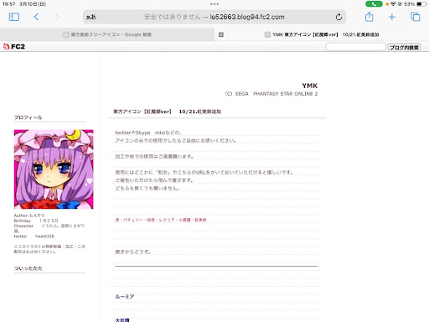Add a new tab with the plus icon
This screenshot has width=429, height=322.
(392, 17)
